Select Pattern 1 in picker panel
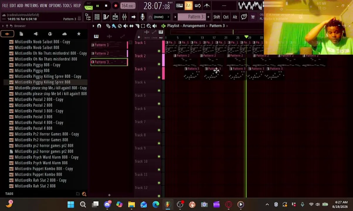This screenshot has width=353, height=211. 109,45
